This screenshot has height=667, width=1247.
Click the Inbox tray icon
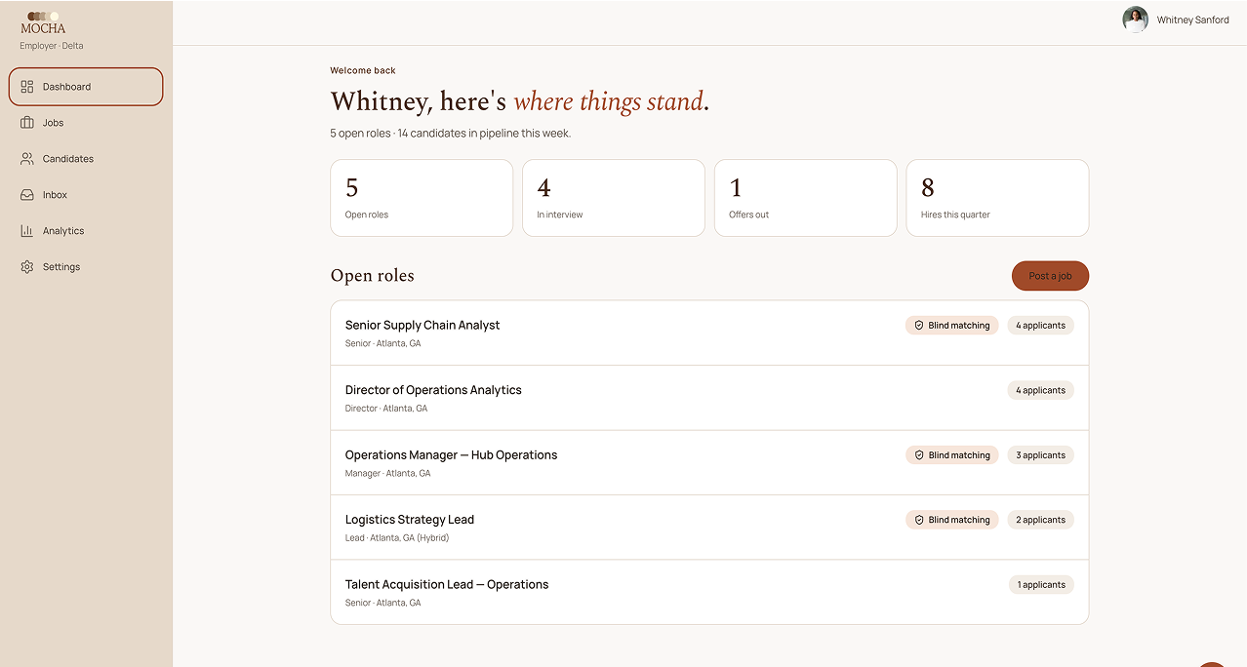27,195
